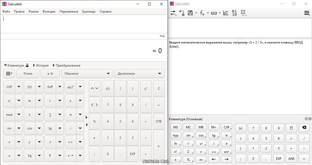
Task: Click the save floppy disk icon
Action: [190, 13]
